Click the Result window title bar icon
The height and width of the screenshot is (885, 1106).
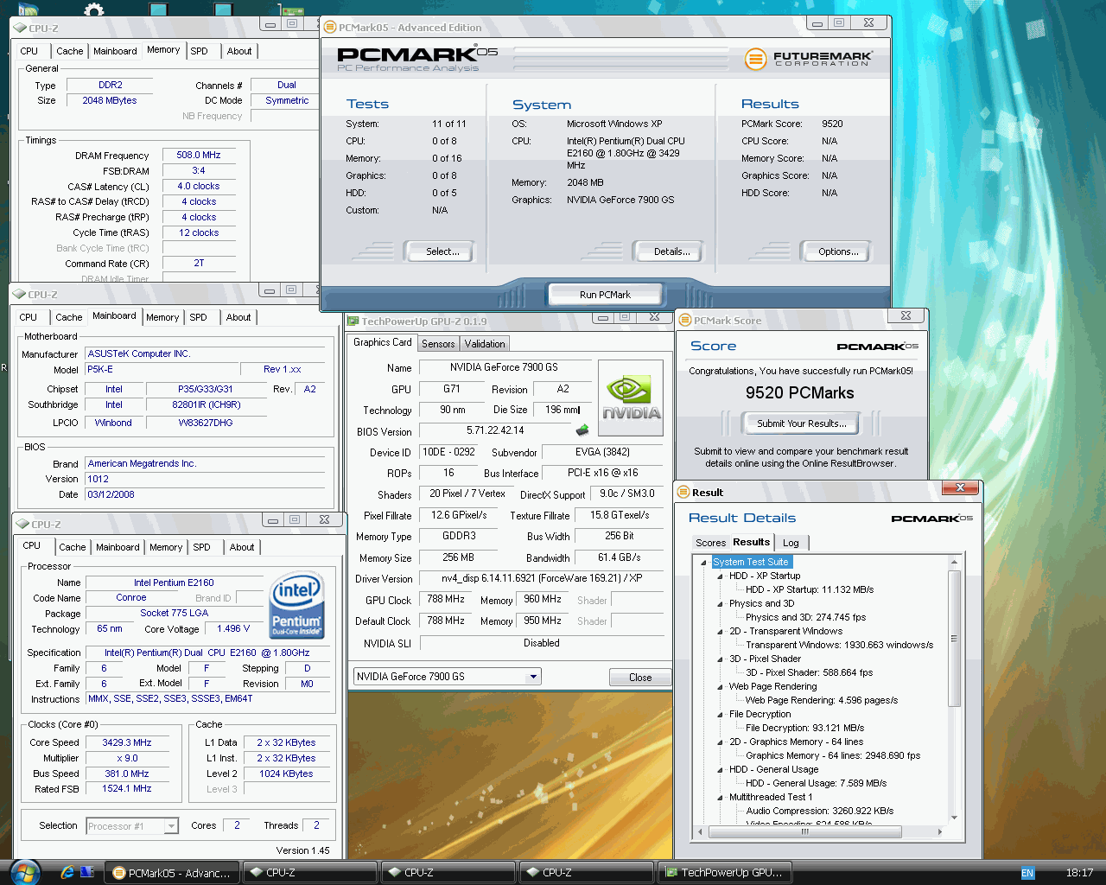683,492
